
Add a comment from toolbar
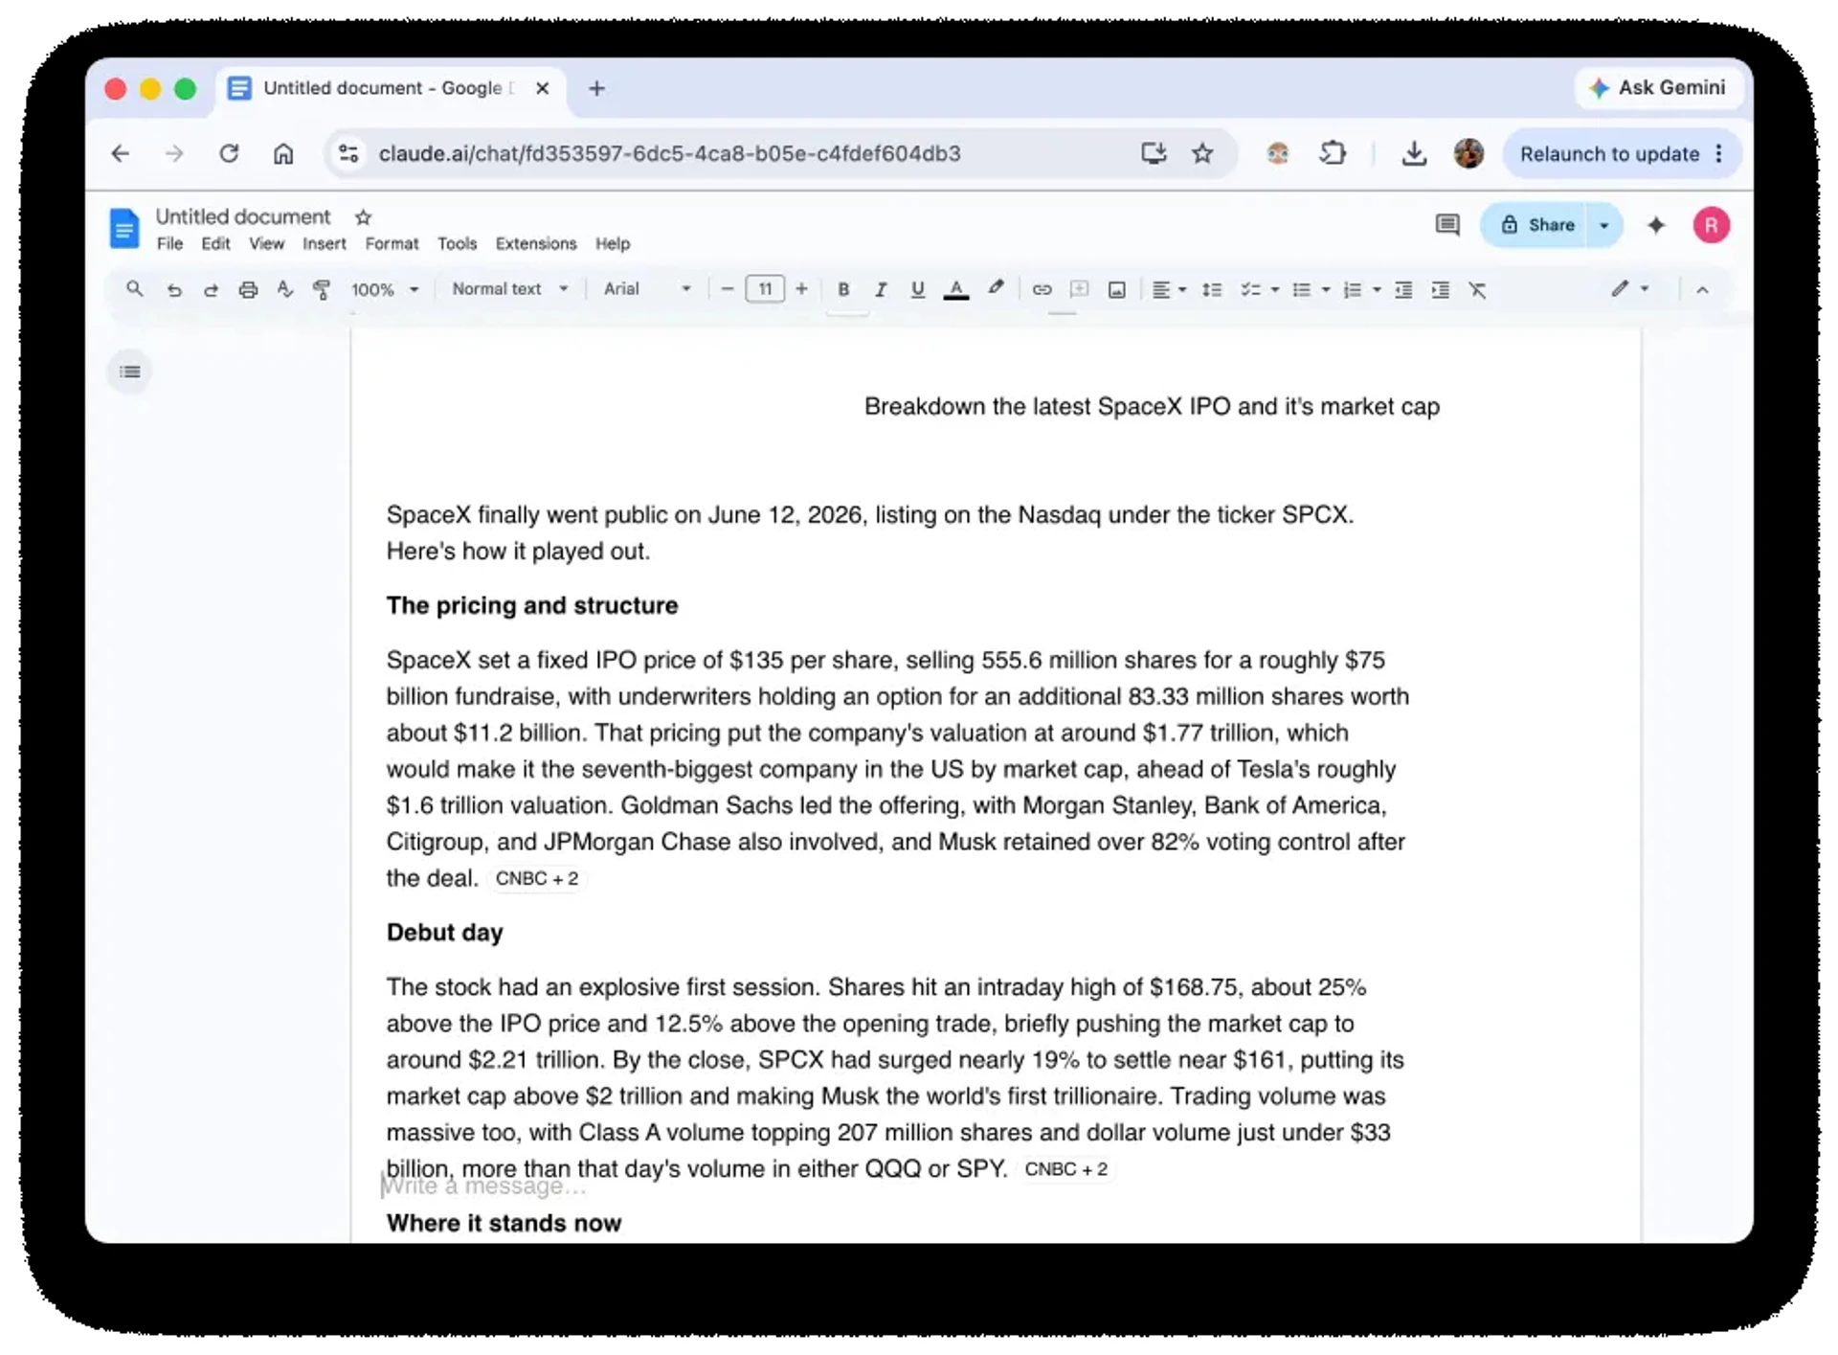click(x=1079, y=289)
